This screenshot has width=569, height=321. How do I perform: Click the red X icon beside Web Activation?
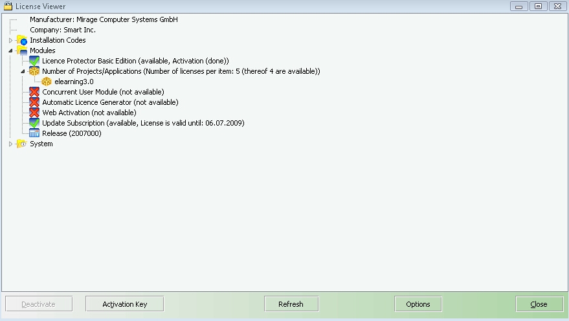pos(34,113)
